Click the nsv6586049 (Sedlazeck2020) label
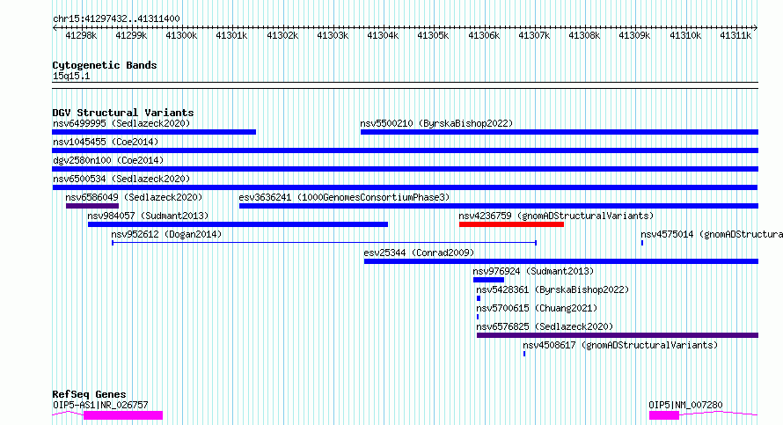This screenshot has width=783, height=425. pos(134,197)
